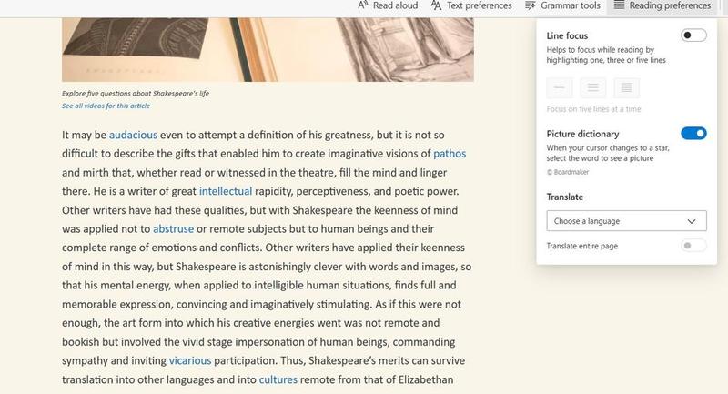Open Read aloud from toolbar label
Screen dimensions: 728x394
coord(395,5)
